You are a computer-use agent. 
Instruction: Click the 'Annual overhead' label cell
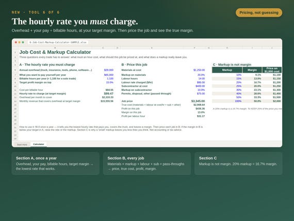(x=56, y=70)
